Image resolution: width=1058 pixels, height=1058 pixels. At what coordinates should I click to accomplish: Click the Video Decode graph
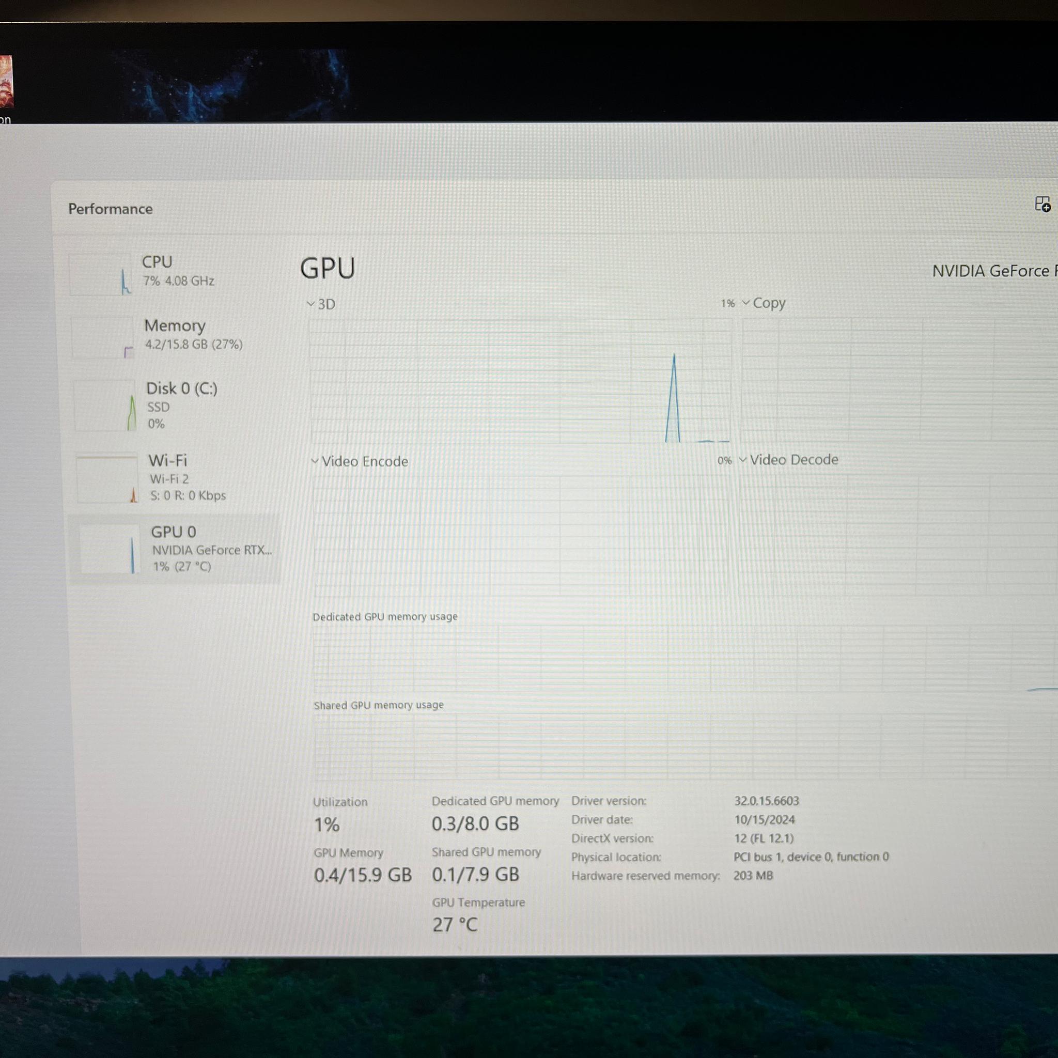pyautogui.click(x=898, y=534)
